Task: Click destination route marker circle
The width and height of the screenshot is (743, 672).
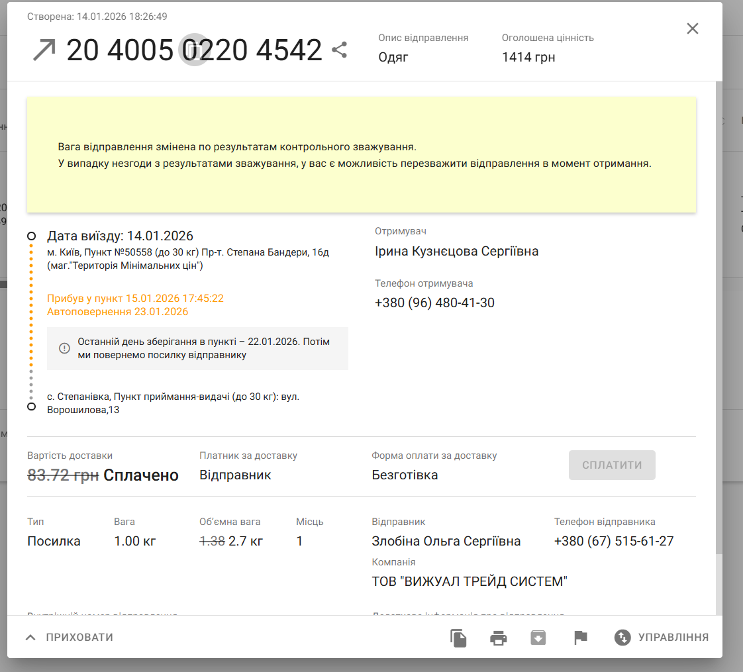Action: click(x=31, y=407)
